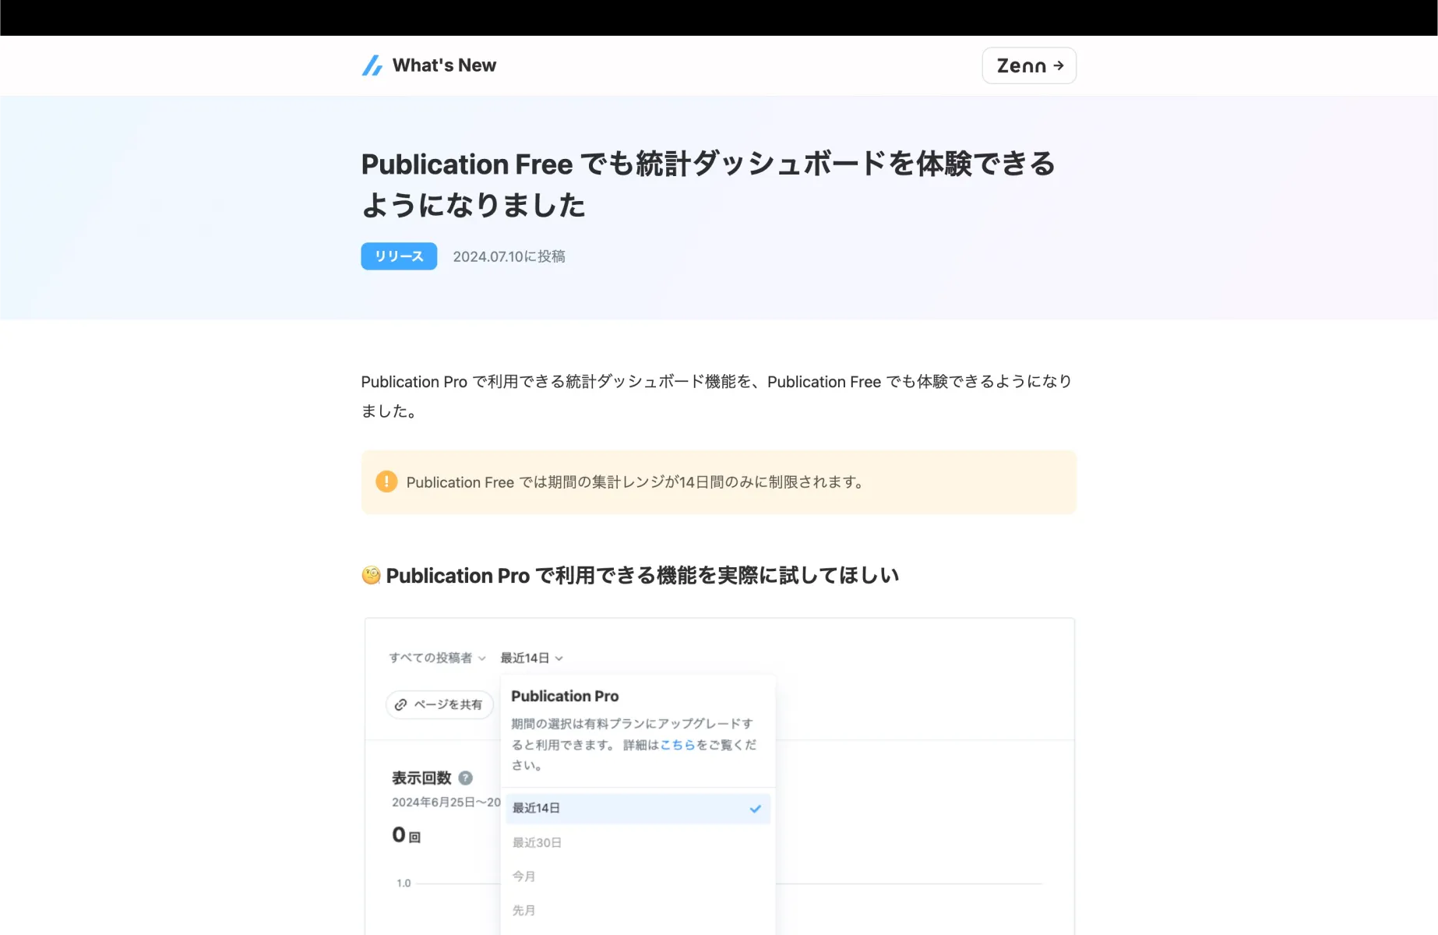The width and height of the screenshot is (1438, 935).
Task: Open the こちら details link in the popup
Action: pyautogui.click(x=678, y=745)
